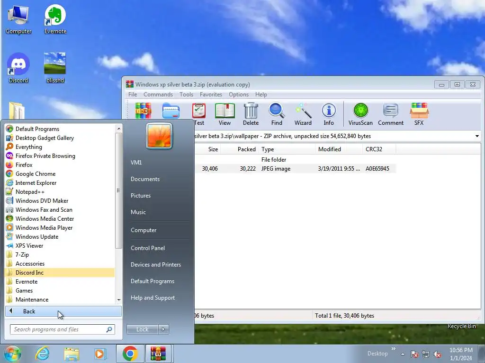The height and width of the screenshot is (363, 485).
Task: Click Back in the Start menu
Action: point(63,311)
